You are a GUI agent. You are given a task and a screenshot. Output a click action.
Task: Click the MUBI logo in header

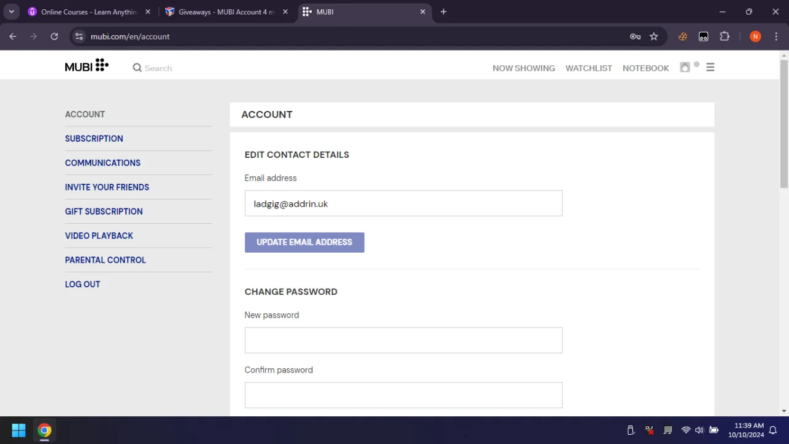pos(87,65)
